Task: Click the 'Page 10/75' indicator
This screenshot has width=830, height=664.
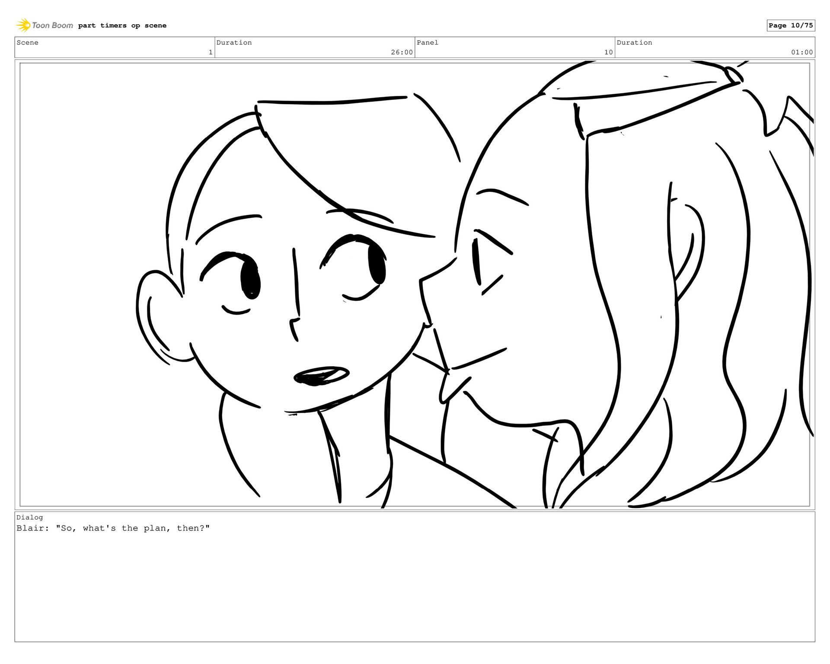Action: coord(791,26)
